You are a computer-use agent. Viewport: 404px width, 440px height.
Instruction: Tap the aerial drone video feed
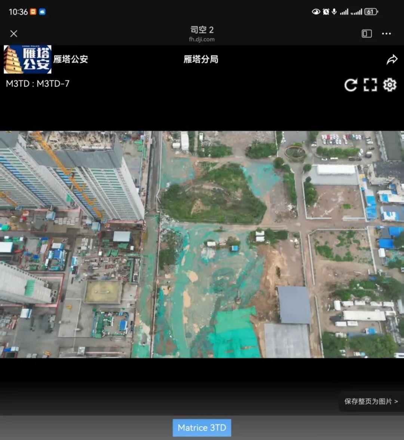tap(202, 244)
